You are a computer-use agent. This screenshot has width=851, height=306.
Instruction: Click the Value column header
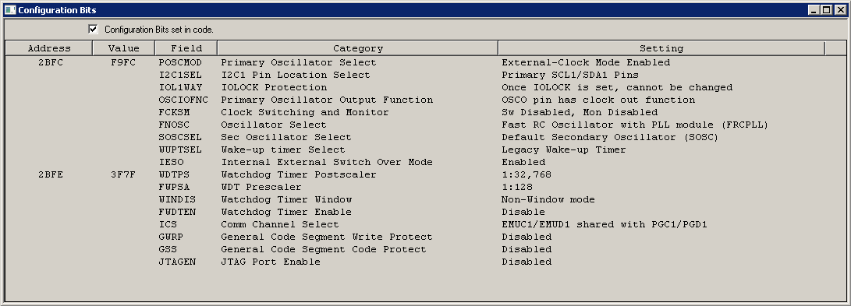(x=124, y=48)
